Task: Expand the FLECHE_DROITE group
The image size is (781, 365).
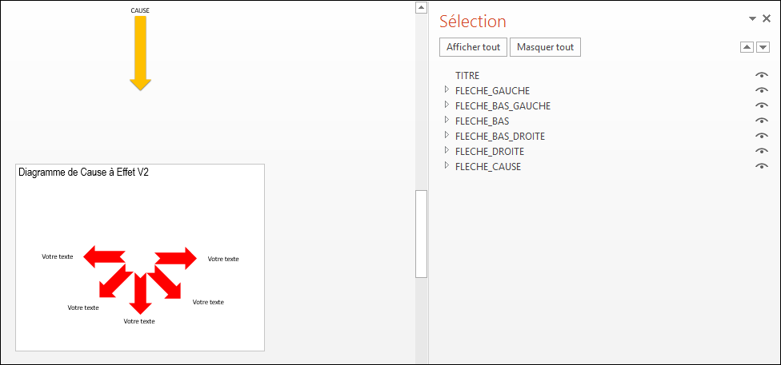Action: (447, 150)
